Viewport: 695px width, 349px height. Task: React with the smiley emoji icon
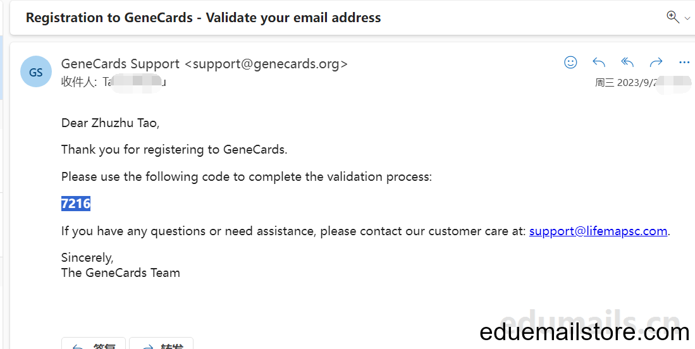point(570,63)
